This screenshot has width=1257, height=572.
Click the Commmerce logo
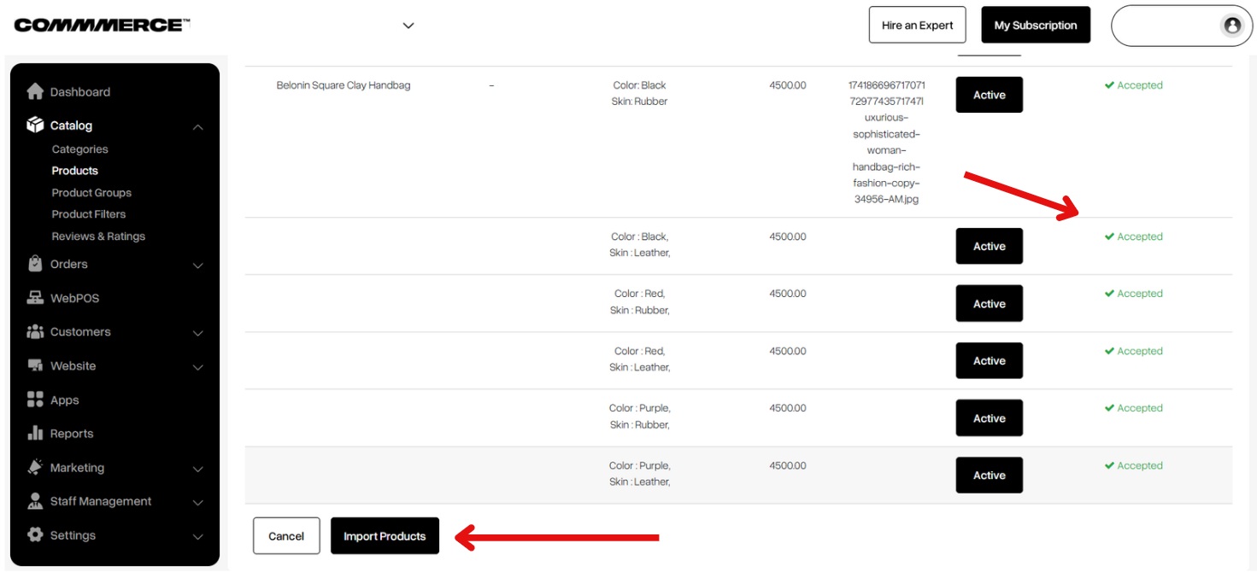tap(102, 26)
